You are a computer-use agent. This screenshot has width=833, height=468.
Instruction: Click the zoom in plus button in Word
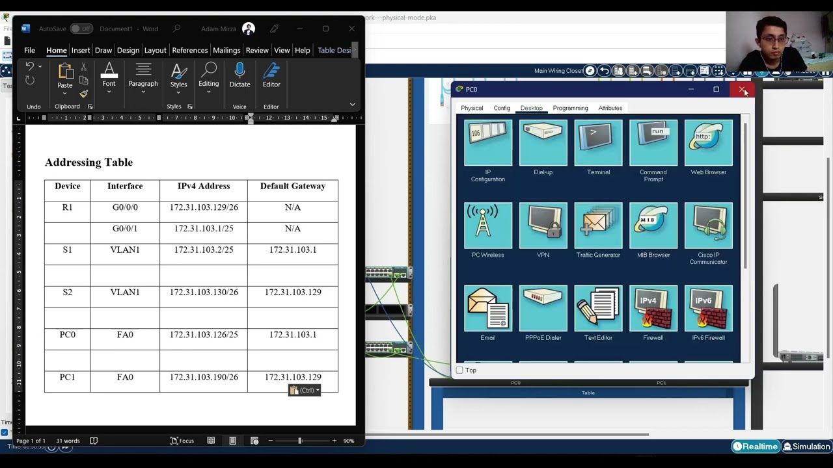point(334,441)
